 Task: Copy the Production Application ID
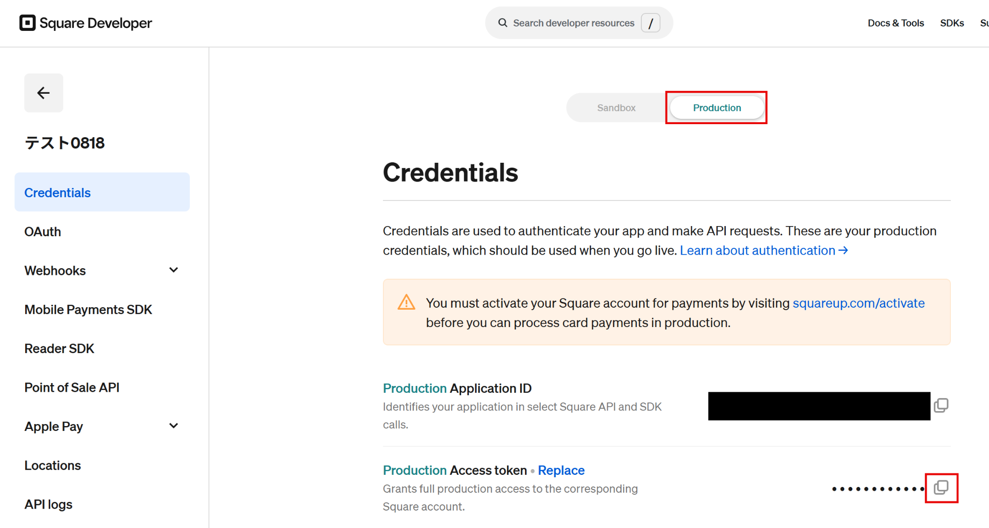[x=941, y=405]
